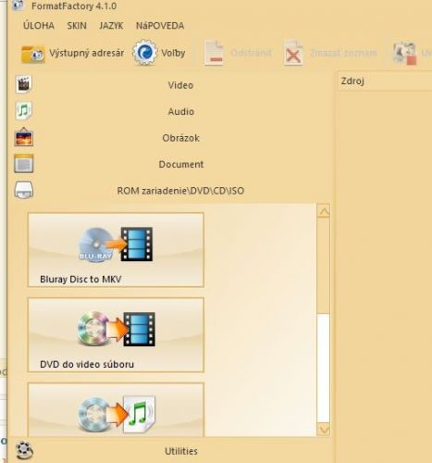Open the SKIN menu

(77, 26)
